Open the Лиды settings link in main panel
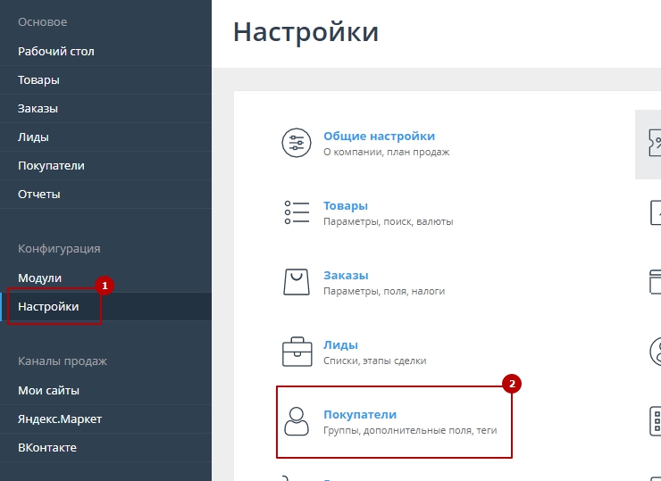Screen dimensions: 661x481 tap(340, 345)
